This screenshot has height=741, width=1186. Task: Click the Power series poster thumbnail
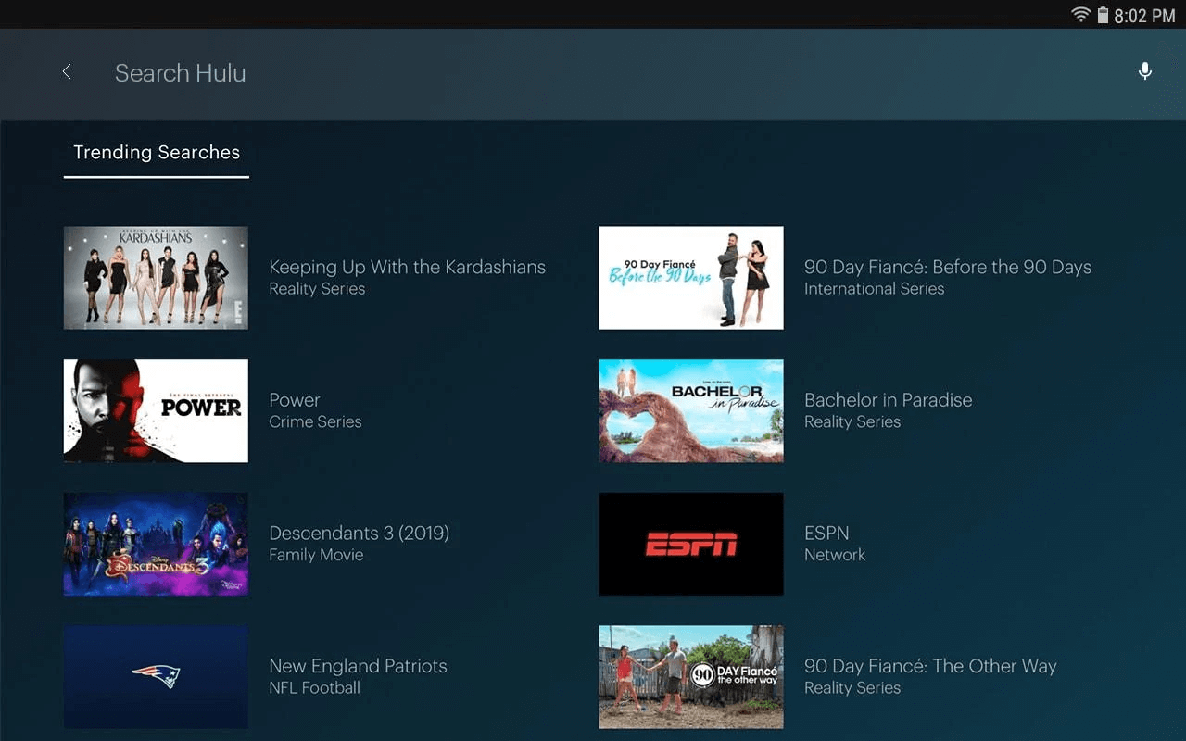point(155,411)
